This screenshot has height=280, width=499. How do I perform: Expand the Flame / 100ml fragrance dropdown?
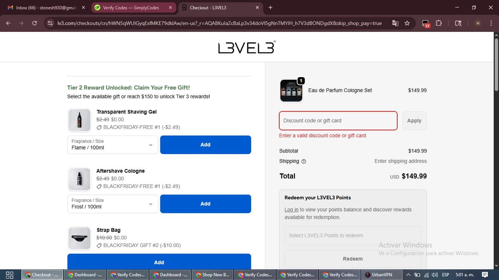[113, 144]
